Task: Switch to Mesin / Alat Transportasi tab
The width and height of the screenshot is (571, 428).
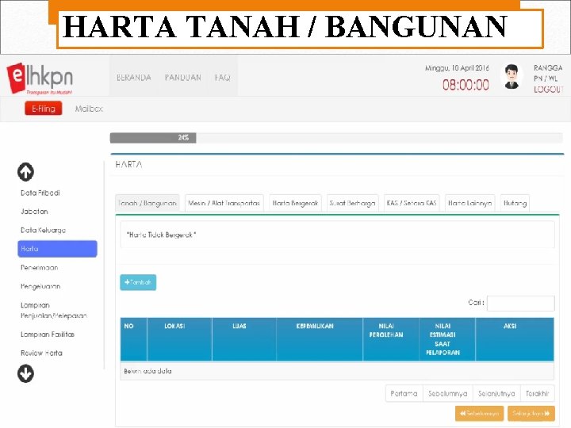Action: 224,203
